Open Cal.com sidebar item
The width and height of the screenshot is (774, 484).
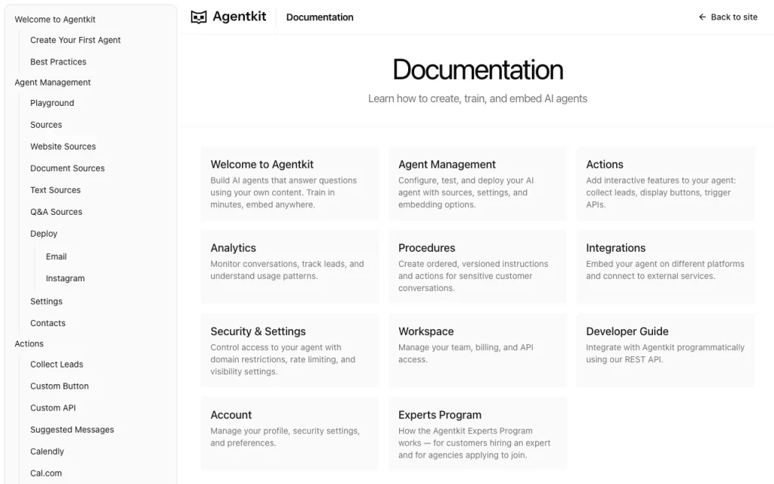click(x=46, y=473)
